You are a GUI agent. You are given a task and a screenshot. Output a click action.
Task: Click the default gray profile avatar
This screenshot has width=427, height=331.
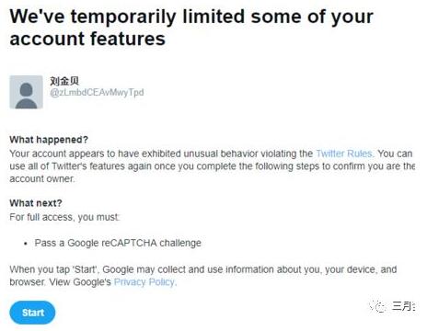point(26,92)
